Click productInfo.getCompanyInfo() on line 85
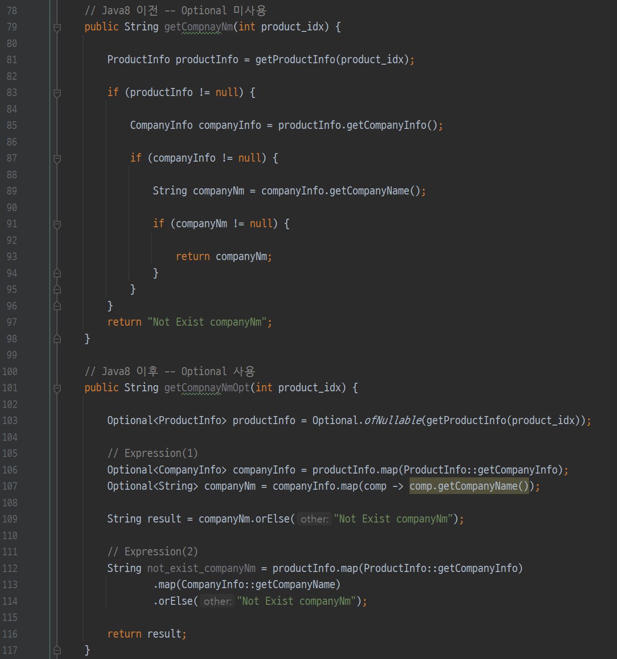Screen dimensions: 617x659 click(358, 125)
